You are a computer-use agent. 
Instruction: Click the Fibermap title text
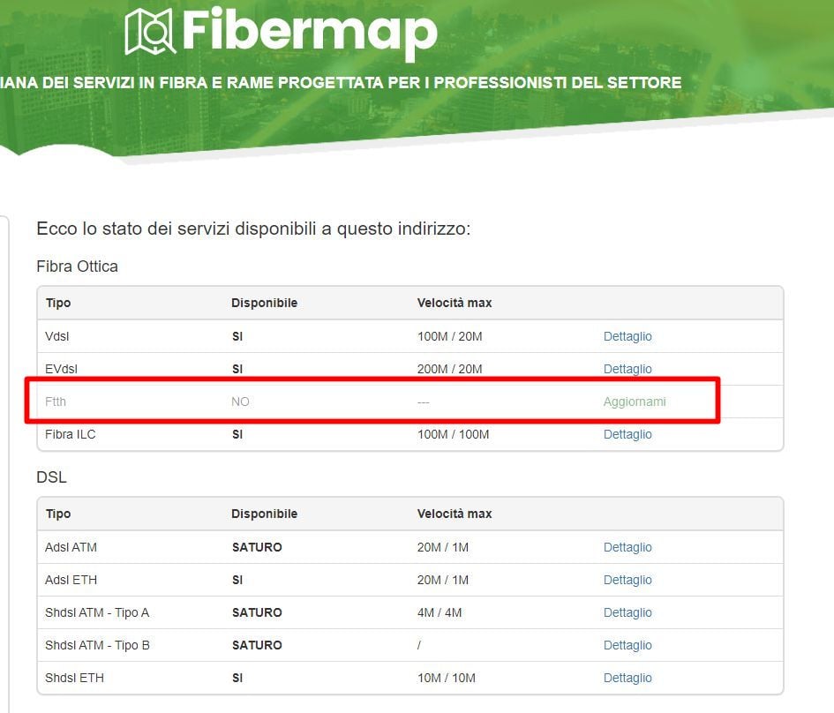coord(310,33)
